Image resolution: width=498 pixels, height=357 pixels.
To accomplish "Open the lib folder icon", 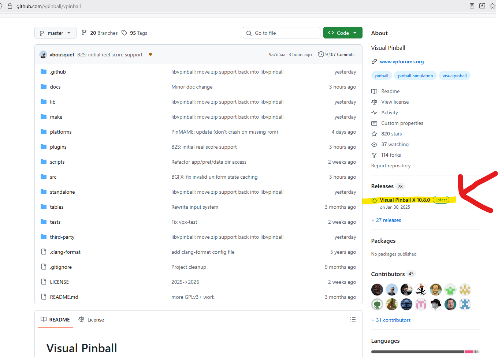I will (44, 102).
